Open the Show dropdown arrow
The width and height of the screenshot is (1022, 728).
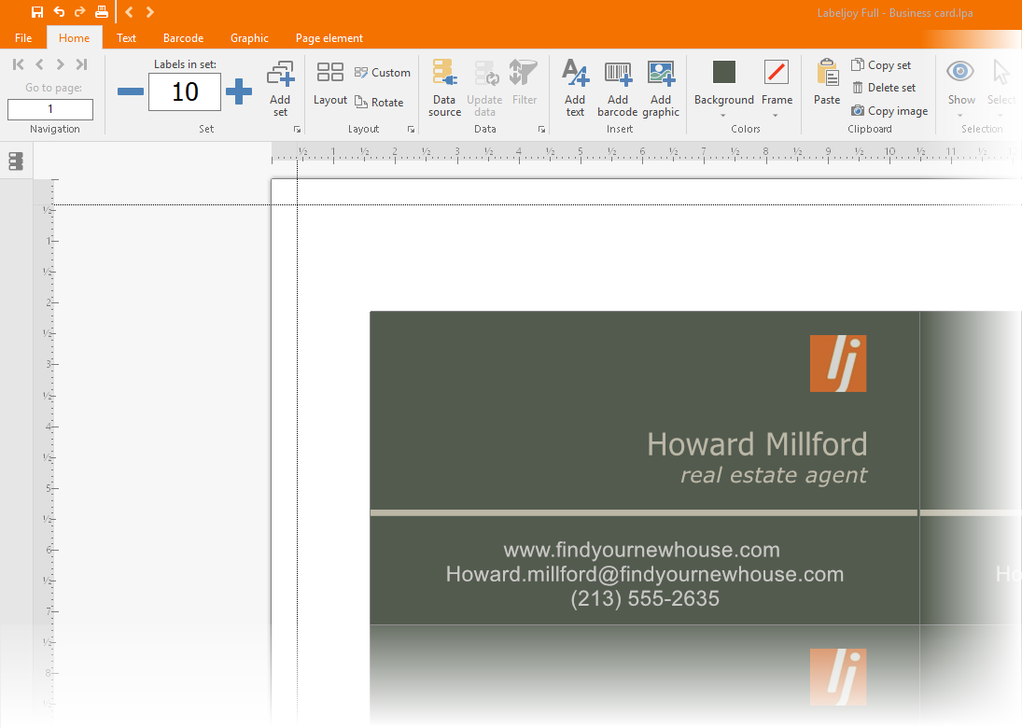pyautogui.click(x=960, y=116)
